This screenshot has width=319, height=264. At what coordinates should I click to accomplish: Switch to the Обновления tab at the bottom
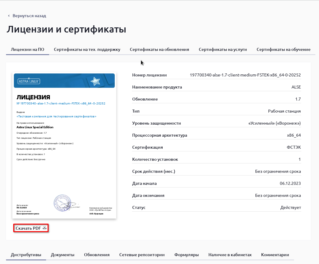click(x=97, y=255)
